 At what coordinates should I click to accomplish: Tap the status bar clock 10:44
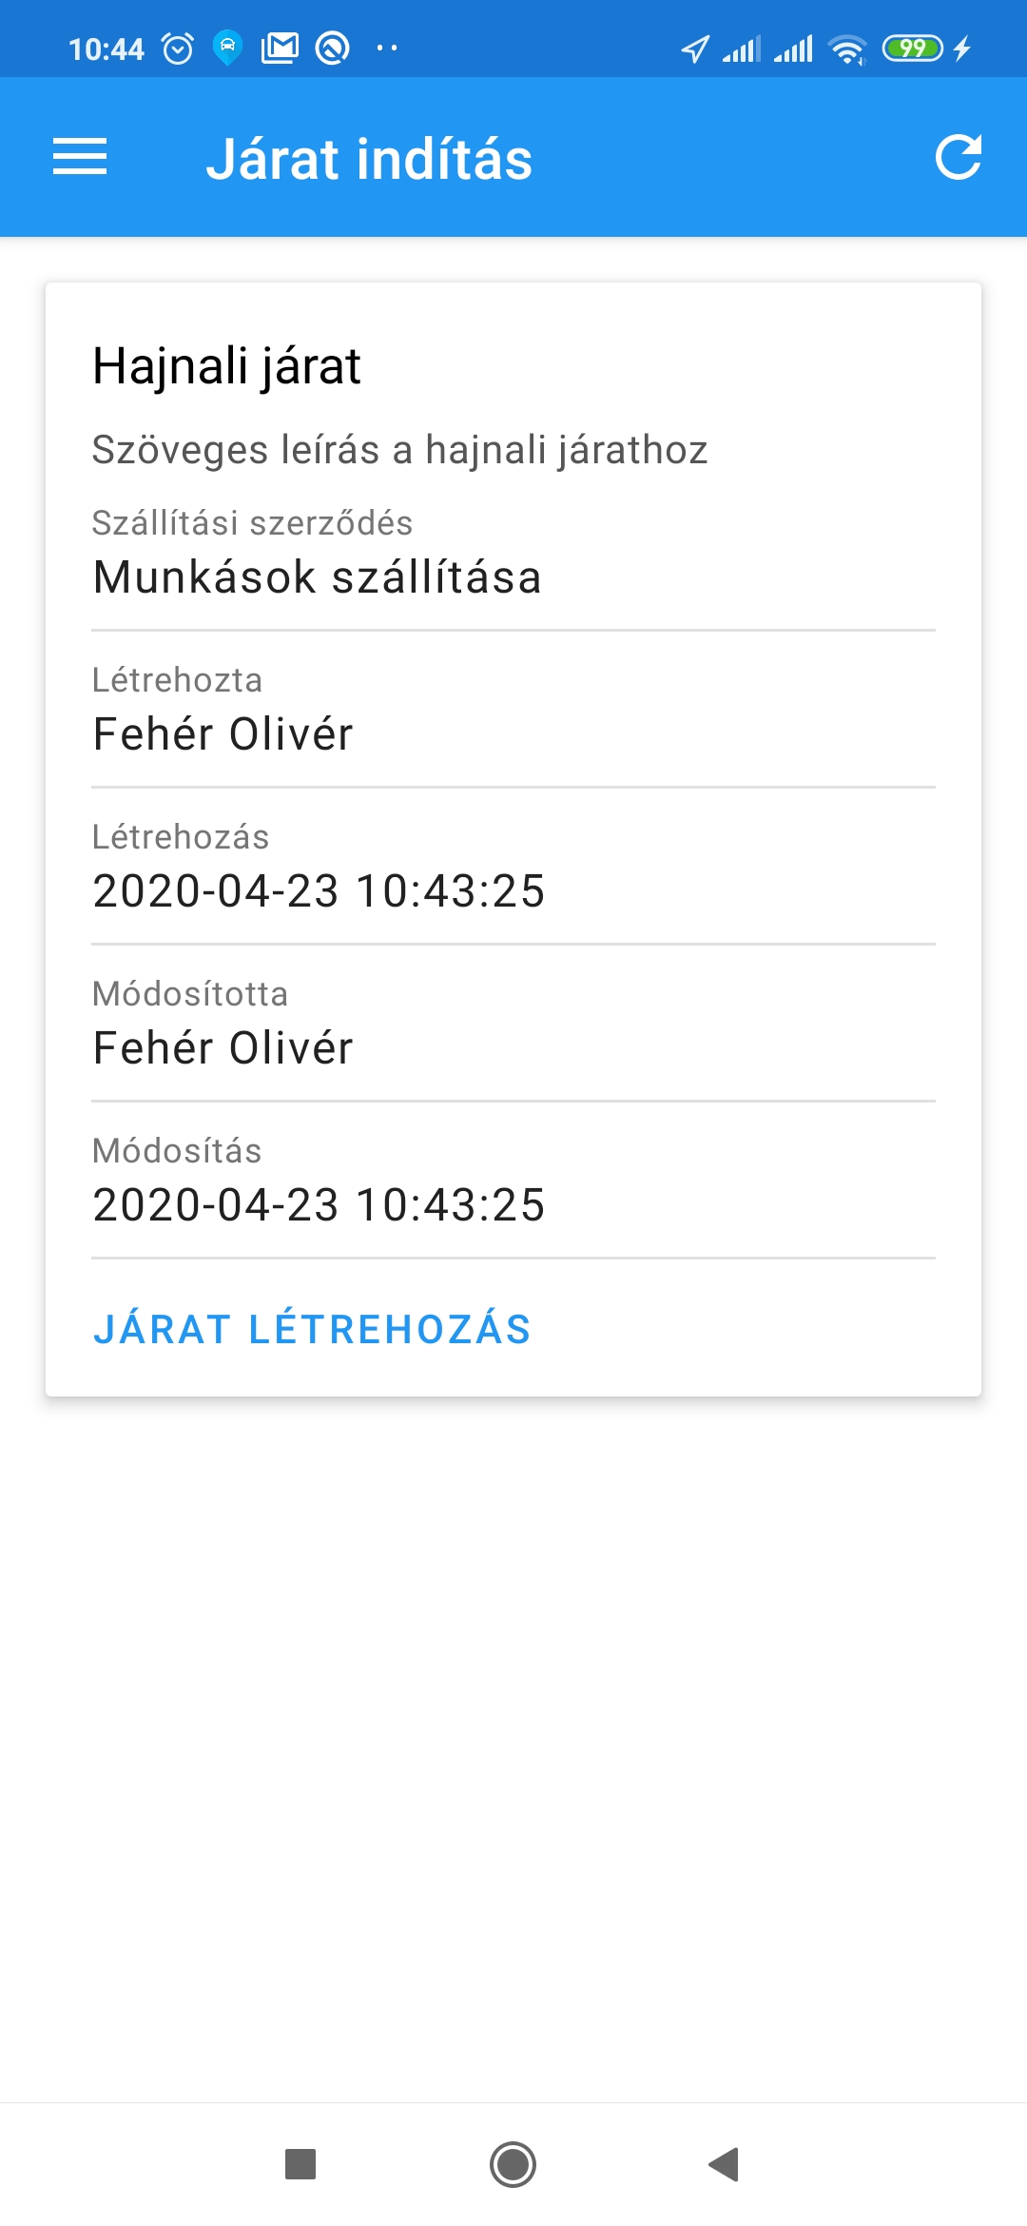pos(106,49)
